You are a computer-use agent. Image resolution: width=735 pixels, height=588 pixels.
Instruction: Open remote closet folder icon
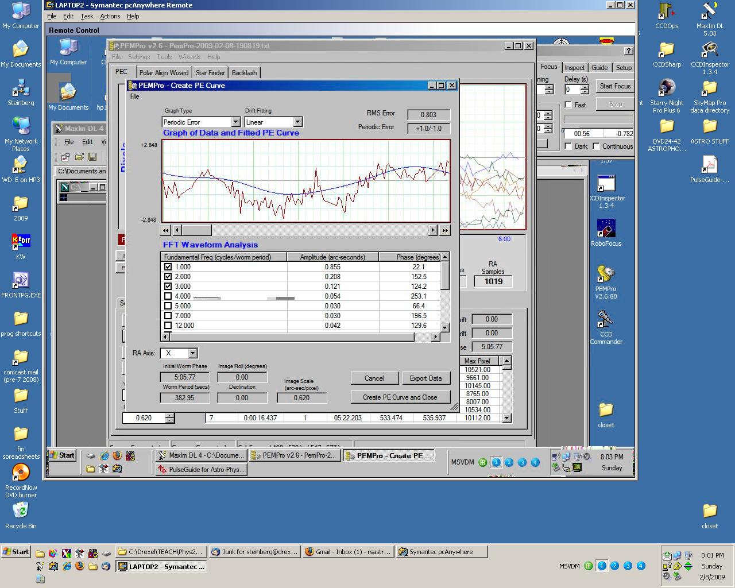(x=606, y=415)
